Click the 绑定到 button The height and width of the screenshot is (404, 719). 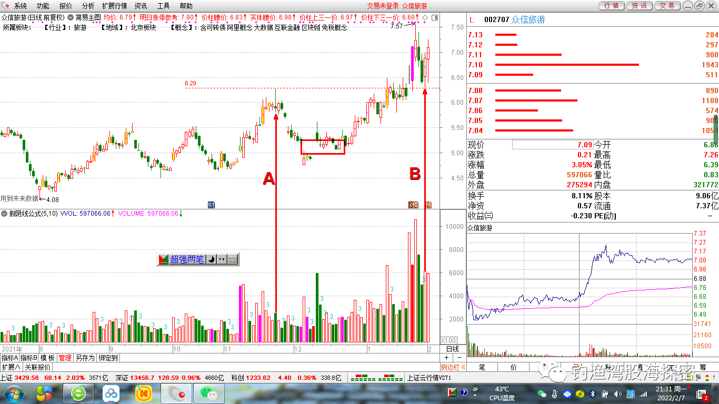pyautogui.click(x=108, y=358)
